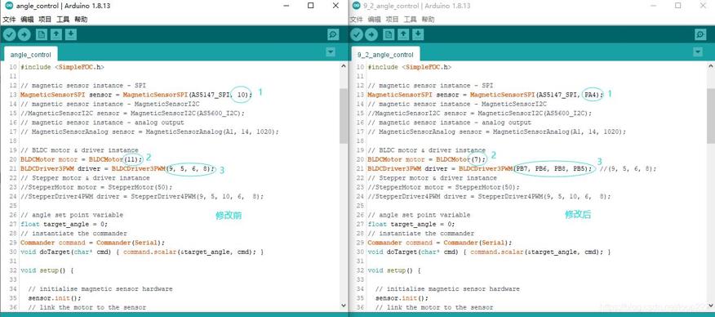The image size is (715, 317).
Task: Open 项目 menu in right window
Action: tap(392, 20)
